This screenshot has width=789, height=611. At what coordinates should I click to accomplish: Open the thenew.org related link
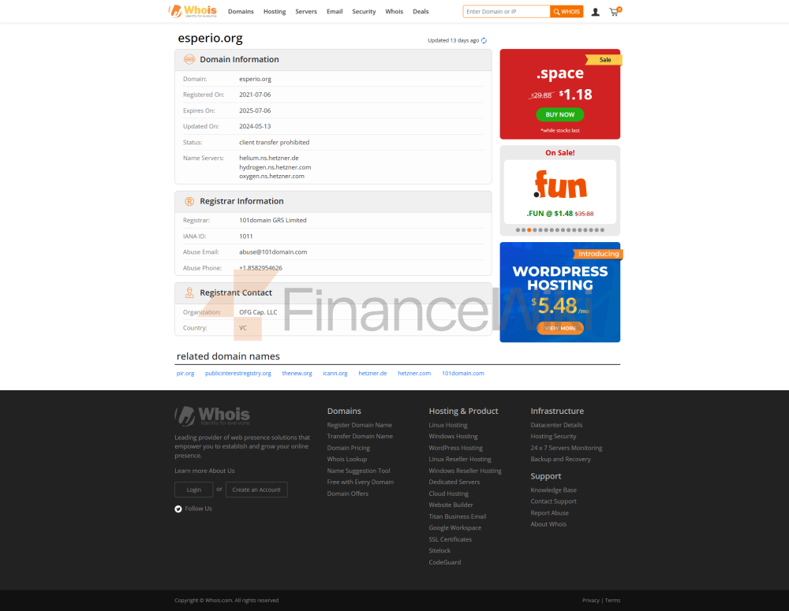tap(297, 373)
